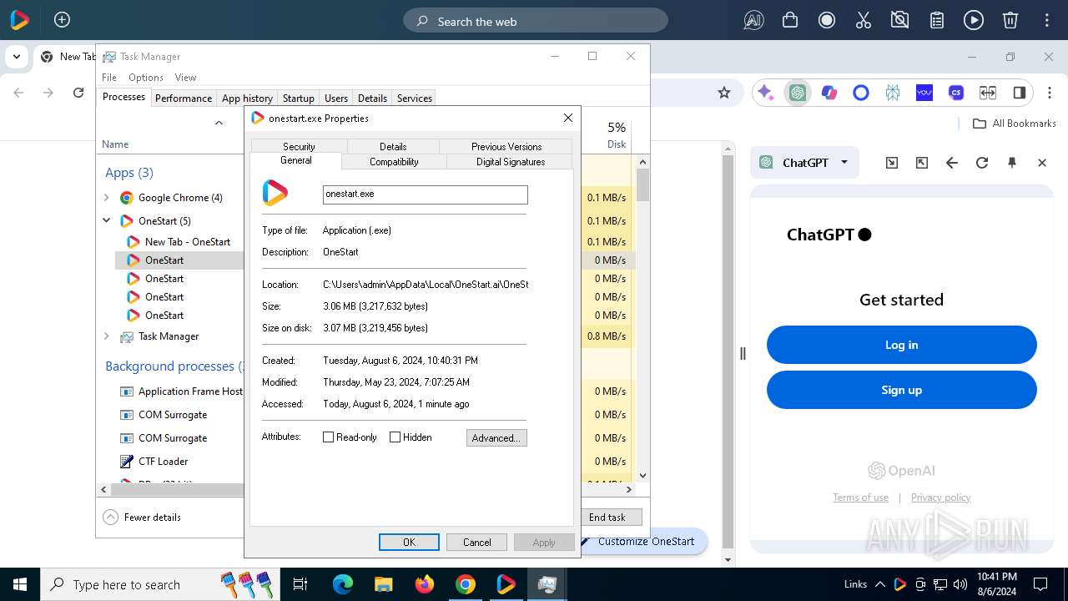Open File Explorer from the taskbar
1068x601 pixels.
pyautogui.click(x=384, y=584)
